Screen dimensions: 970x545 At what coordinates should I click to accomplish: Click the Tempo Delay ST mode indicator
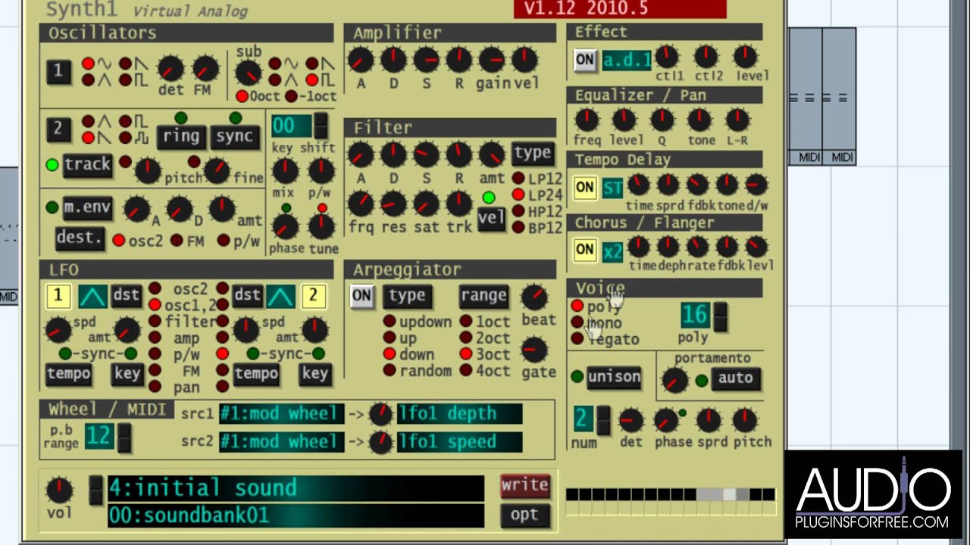tap(612, 187)
